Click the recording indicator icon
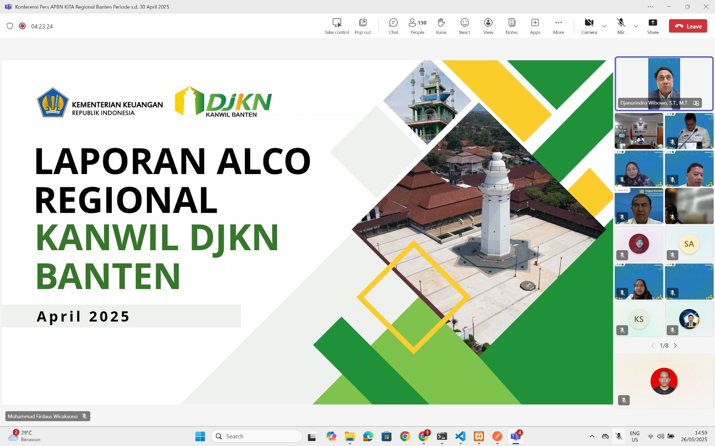Viewport: 715px width, 446px height. point(22,26)
